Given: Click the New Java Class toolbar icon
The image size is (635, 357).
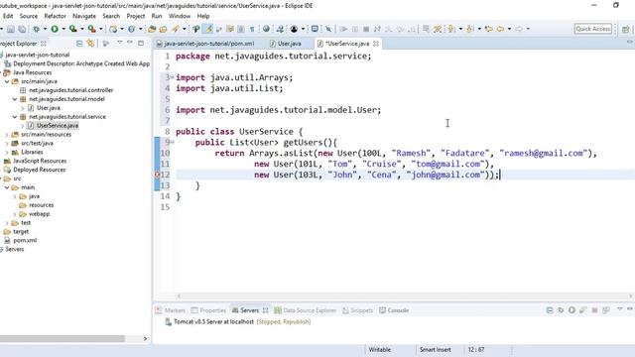Looking at the screenshot, I should pos(132,29).
